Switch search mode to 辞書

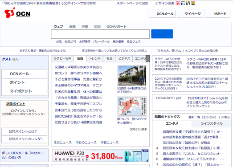pyautogui.click(x=85, y=27)
